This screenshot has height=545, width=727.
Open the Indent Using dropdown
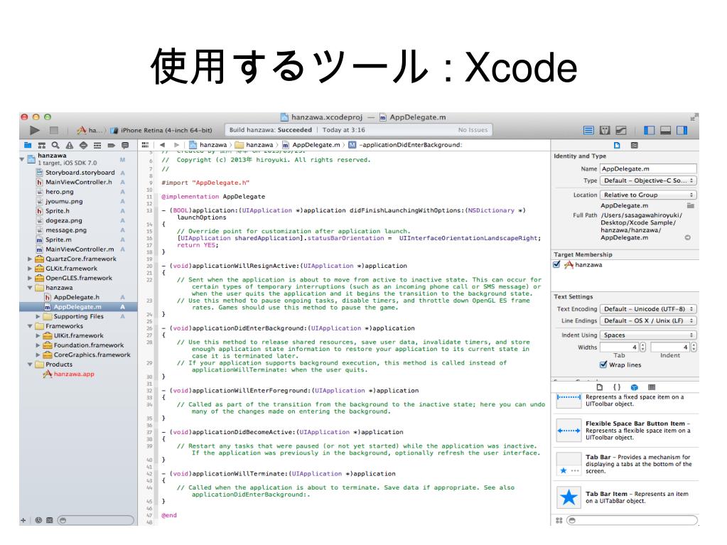coord(648,335)
